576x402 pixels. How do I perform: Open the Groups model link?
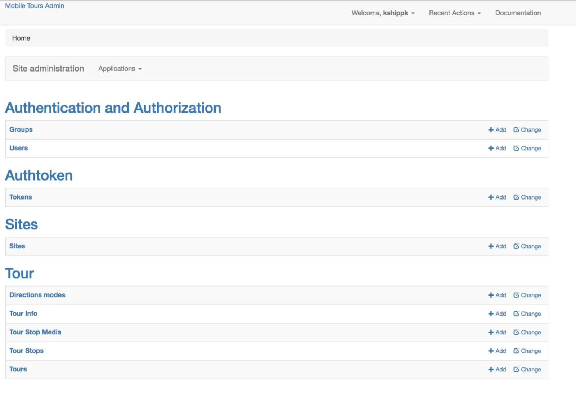21,129
